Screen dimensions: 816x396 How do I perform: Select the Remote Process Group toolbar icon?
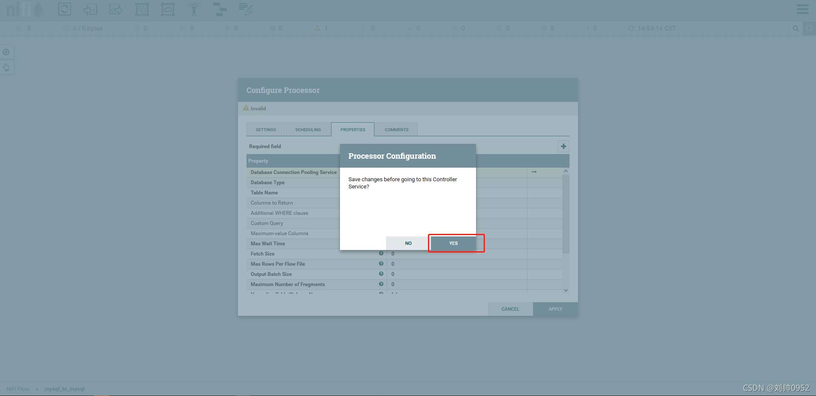pos(168,9)
